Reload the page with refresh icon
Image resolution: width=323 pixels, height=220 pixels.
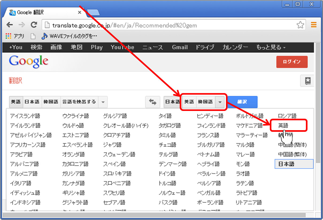(34, 25)
